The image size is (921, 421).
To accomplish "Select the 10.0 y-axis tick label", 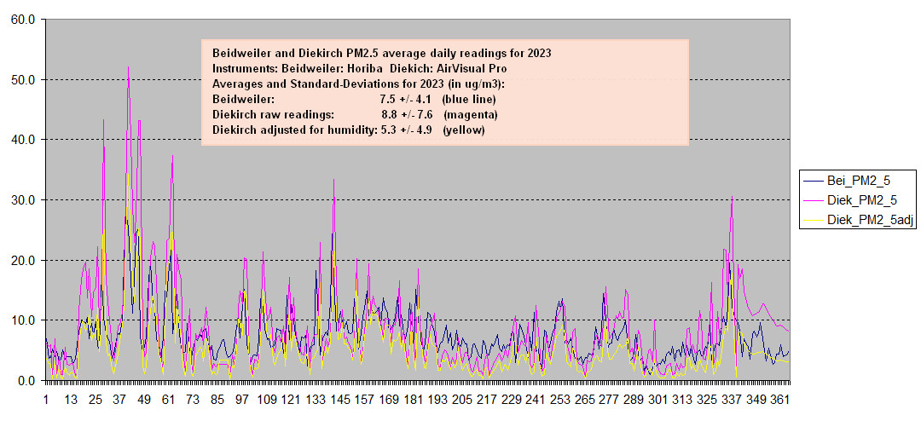I will [x=22, y=320].
